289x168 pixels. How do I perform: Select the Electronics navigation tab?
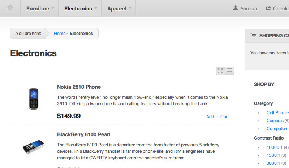point(78,8)
